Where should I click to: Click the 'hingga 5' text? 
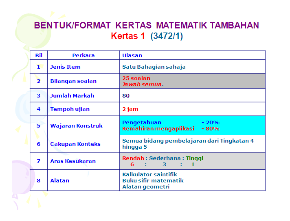(x=135, y=147)
